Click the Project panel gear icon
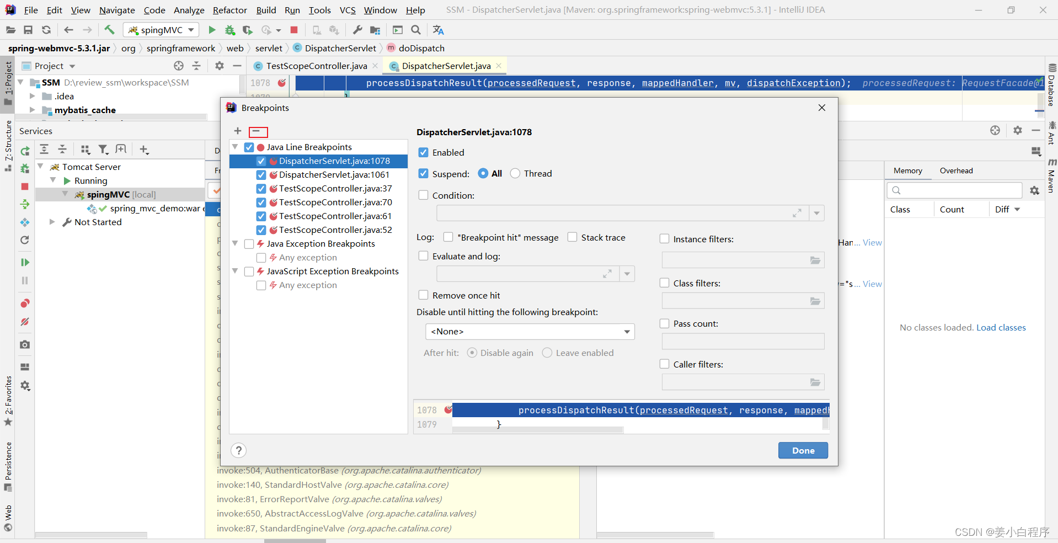The width and height of the screenshot is (1058, 543). [220, 66]
